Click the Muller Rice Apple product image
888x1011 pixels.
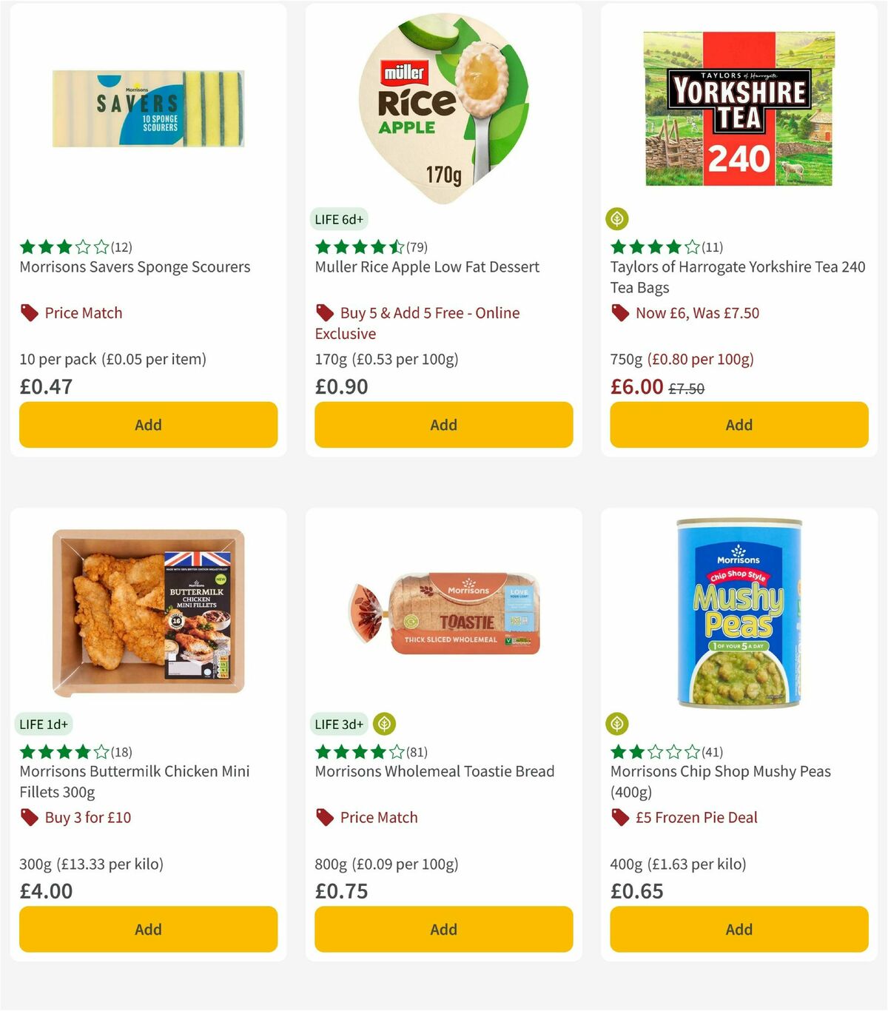pyautogui.click(x=443, y=104)
